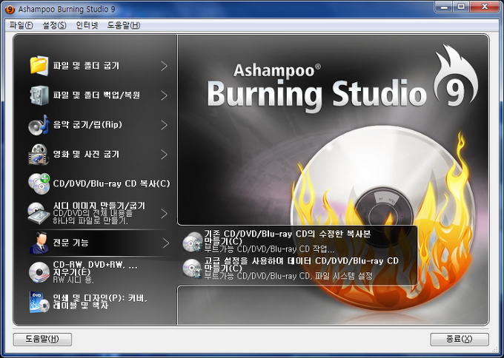
Task: Click the DVD cover icon for 인쇄 및 디자인
Action: point(39,302)
